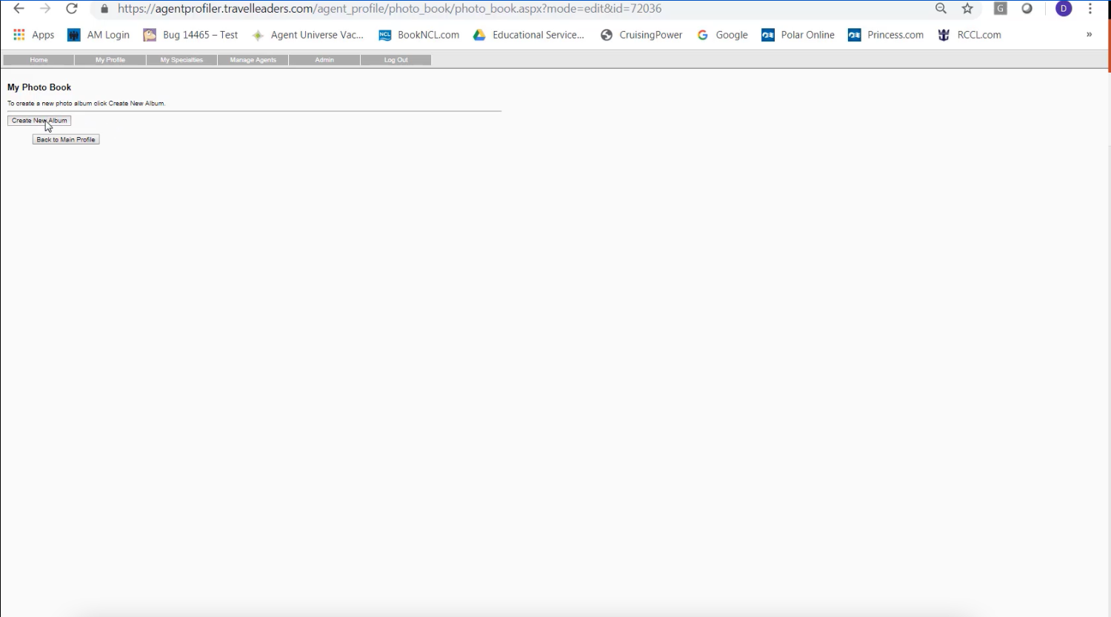Go back using browser back arrow
Image resolution: width=1111 pixels, height=617 pixels.
[x=19, y=9]
